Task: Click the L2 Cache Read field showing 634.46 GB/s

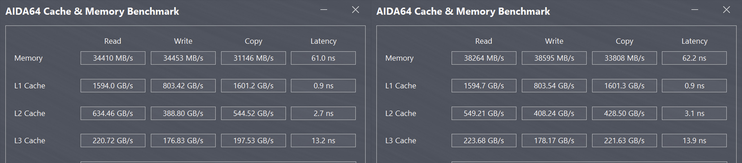Action: point(113,113)
